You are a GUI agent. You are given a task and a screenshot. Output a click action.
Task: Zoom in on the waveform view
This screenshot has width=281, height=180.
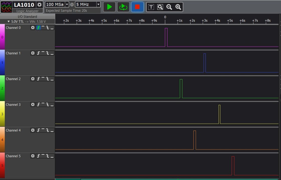click(178, 7)
